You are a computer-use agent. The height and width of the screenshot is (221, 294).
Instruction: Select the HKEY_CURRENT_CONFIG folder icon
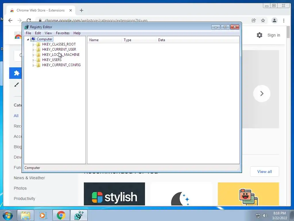point(38,65)
